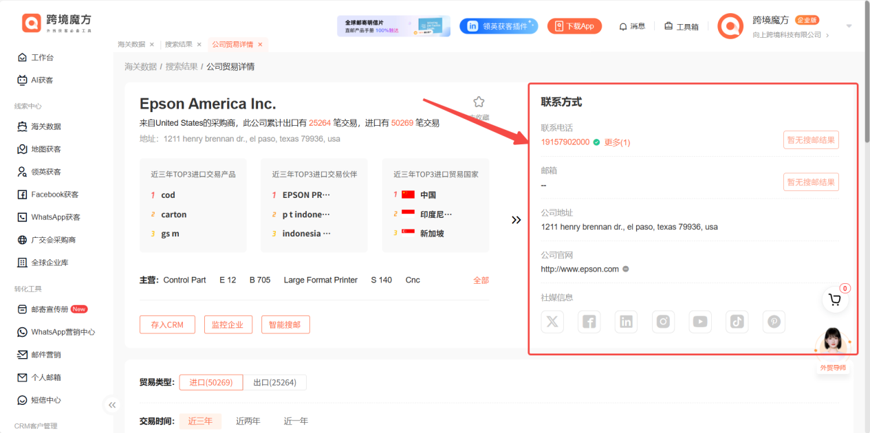Open 邮寄宣传册 in the sidebar
The height and width of the screenshot is (433, 870).
pyautogui.click(x=52, y=309)
